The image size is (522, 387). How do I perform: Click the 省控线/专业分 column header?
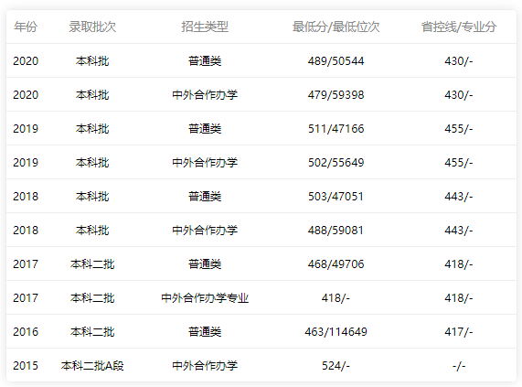[x=459, y=27]
